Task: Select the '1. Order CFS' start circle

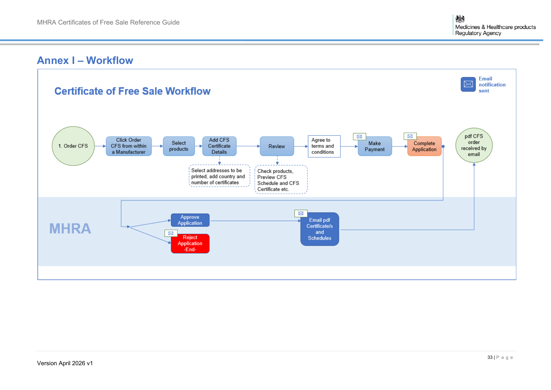Action: tap(73, 146)
